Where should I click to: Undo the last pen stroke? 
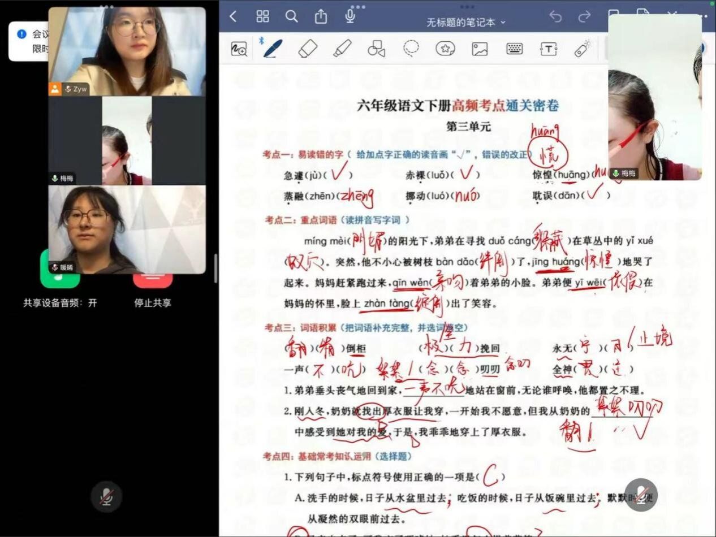(555, 16)
